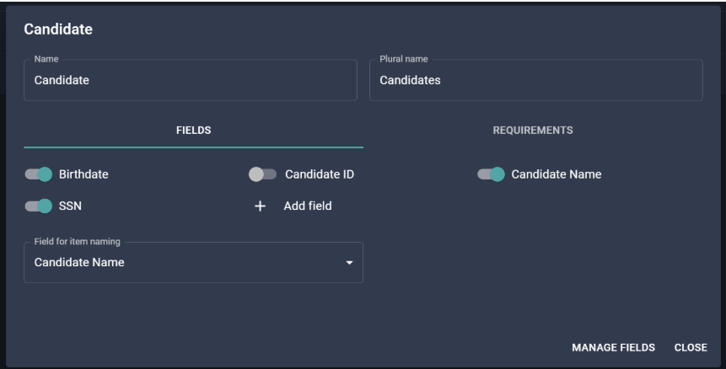Viewport: 726px width, 369px height.
Task: Click the Add field text link
Action: point(308,206)
